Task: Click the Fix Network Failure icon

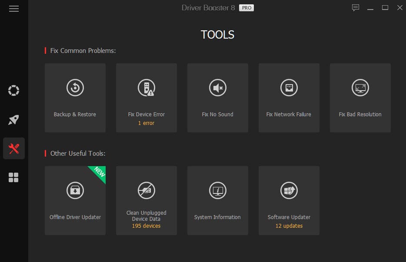Action: [289, 88]
